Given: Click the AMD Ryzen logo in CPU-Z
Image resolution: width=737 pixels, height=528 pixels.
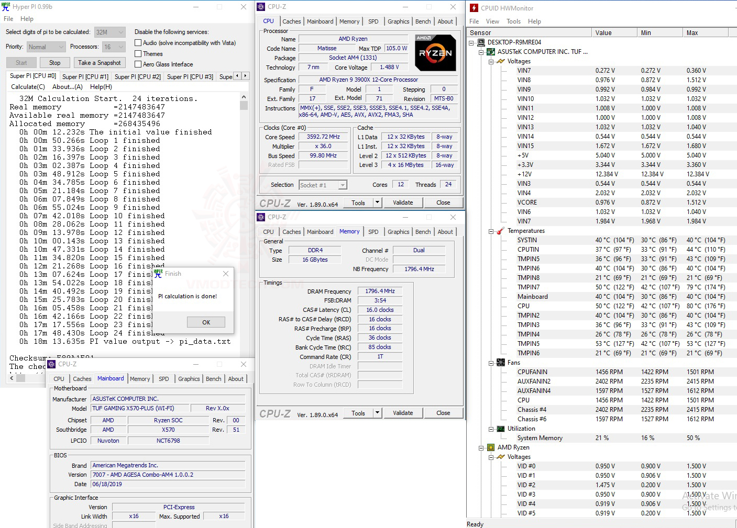Looking at the screenshot, I should [x=435, y=52].
